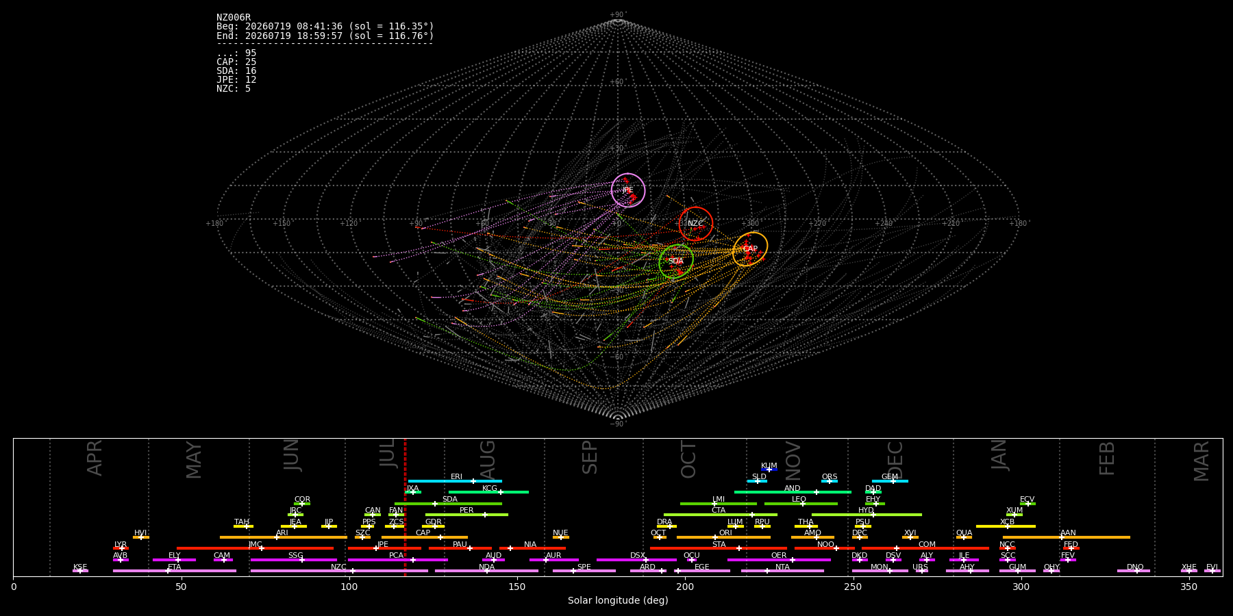This screenshot has height=616, width=1233.
Task: Choose the green SDA radiant circle on sky map
Action: tap(676, 261)
